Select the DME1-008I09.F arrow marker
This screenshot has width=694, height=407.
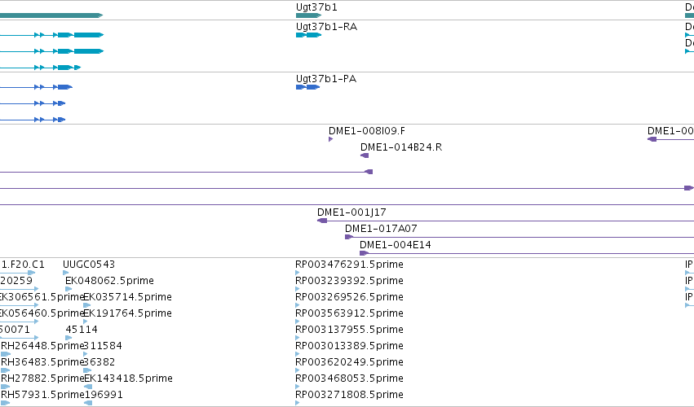[x=330, y=139]
